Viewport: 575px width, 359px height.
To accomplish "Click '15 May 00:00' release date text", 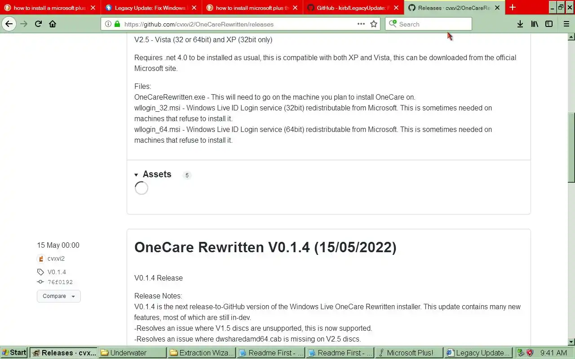I will coord(58,245).
